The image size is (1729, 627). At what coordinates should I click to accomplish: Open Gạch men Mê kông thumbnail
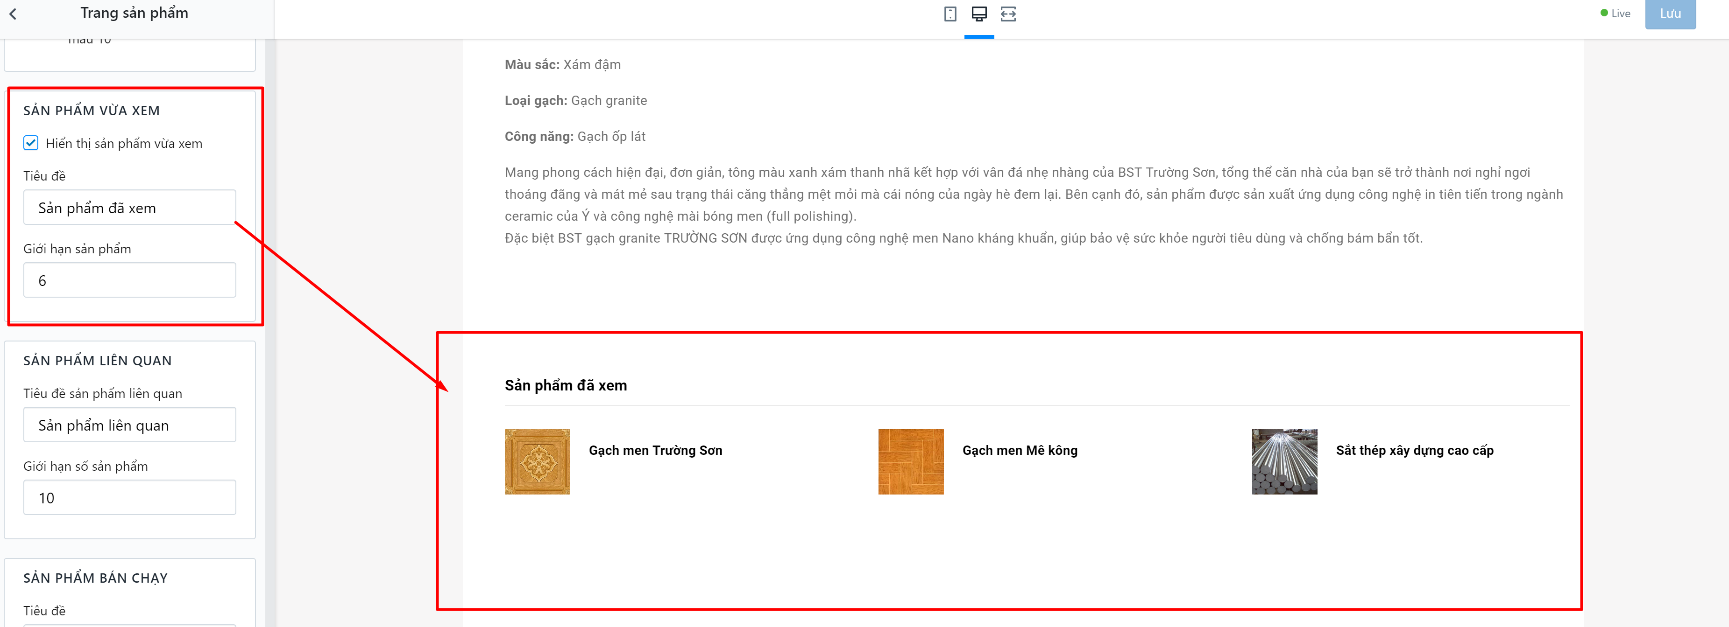click(x=910, y=462)
